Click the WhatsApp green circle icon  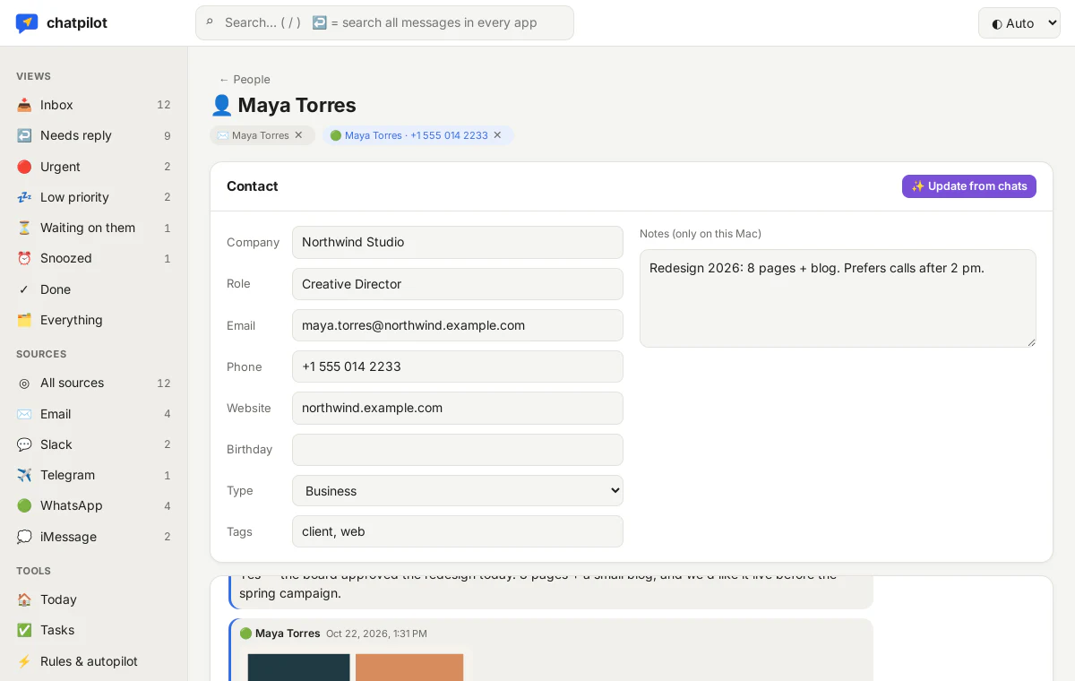click(24, 505)
